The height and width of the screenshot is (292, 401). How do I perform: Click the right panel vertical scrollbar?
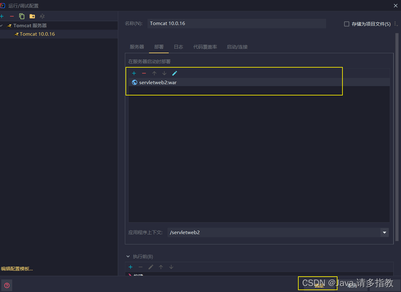[397, 137]
